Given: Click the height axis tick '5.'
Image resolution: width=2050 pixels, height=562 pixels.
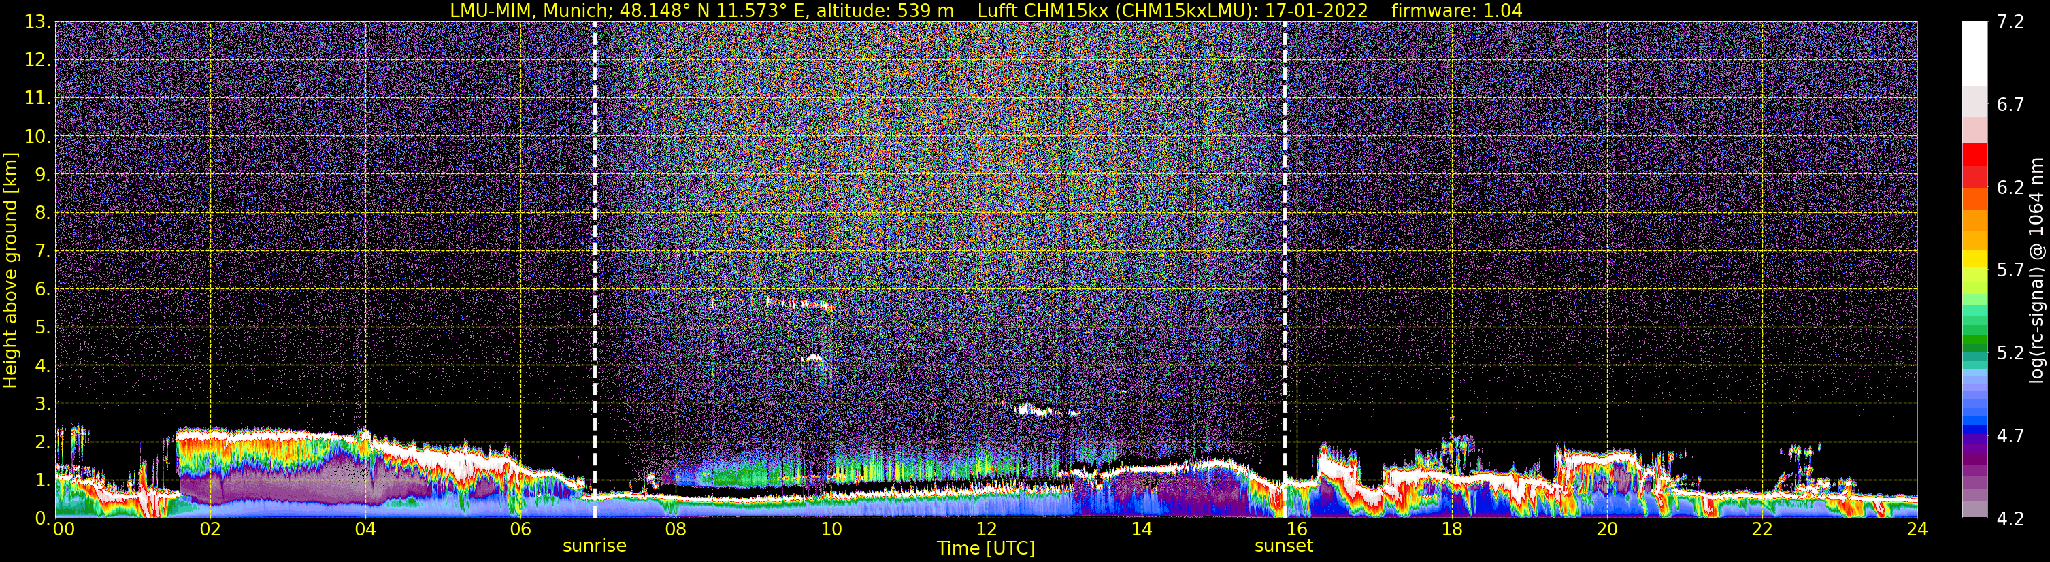Looking at the screenshot, I should pyautogui.click(x=42, y=327).
